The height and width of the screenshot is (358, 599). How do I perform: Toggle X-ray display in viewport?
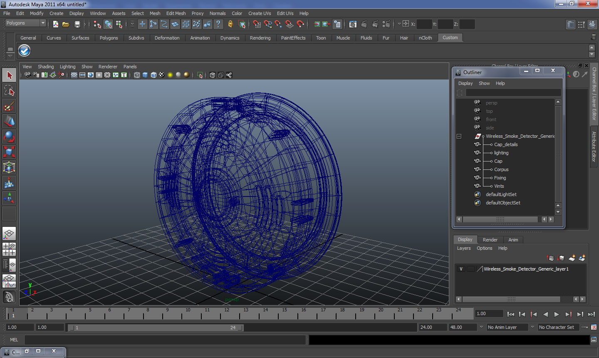tap(213, 75)
